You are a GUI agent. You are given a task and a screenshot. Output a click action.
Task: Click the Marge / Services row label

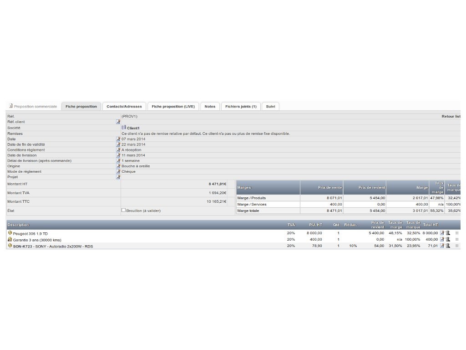pyautogui.click(x=252, y=205)
